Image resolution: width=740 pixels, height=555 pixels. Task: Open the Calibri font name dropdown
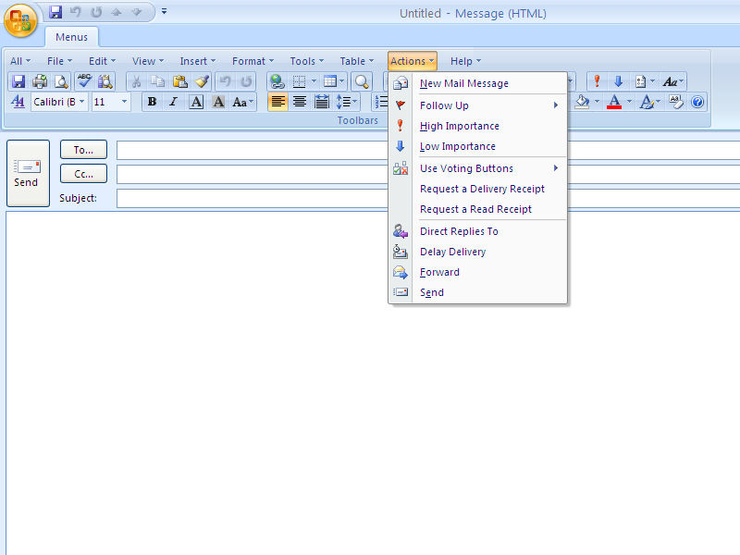click(x=59, y=102)
